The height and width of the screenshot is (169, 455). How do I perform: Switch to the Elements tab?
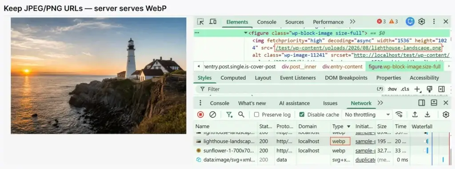coord(237,22)
